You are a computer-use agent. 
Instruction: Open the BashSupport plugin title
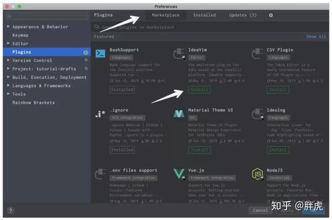pos(124,50)
